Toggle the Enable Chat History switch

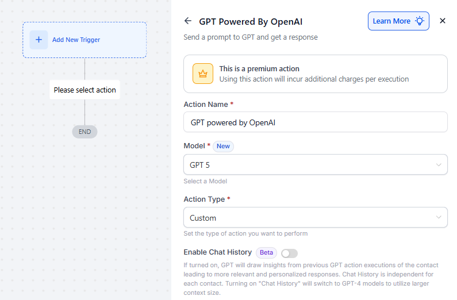click(x=289, y=253)
